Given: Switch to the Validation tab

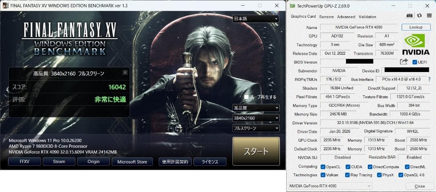Looking at the screenshot, I should click(367, 17).
